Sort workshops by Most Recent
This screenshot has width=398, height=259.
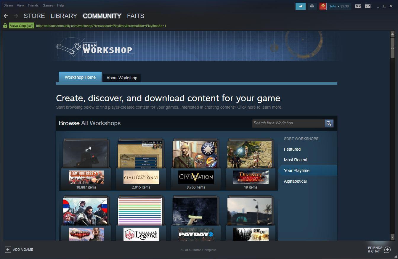(296, 160)
